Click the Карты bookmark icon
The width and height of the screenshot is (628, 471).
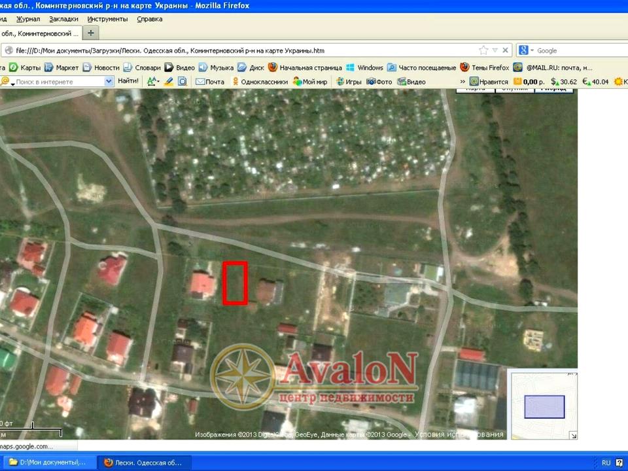(12, 67)
